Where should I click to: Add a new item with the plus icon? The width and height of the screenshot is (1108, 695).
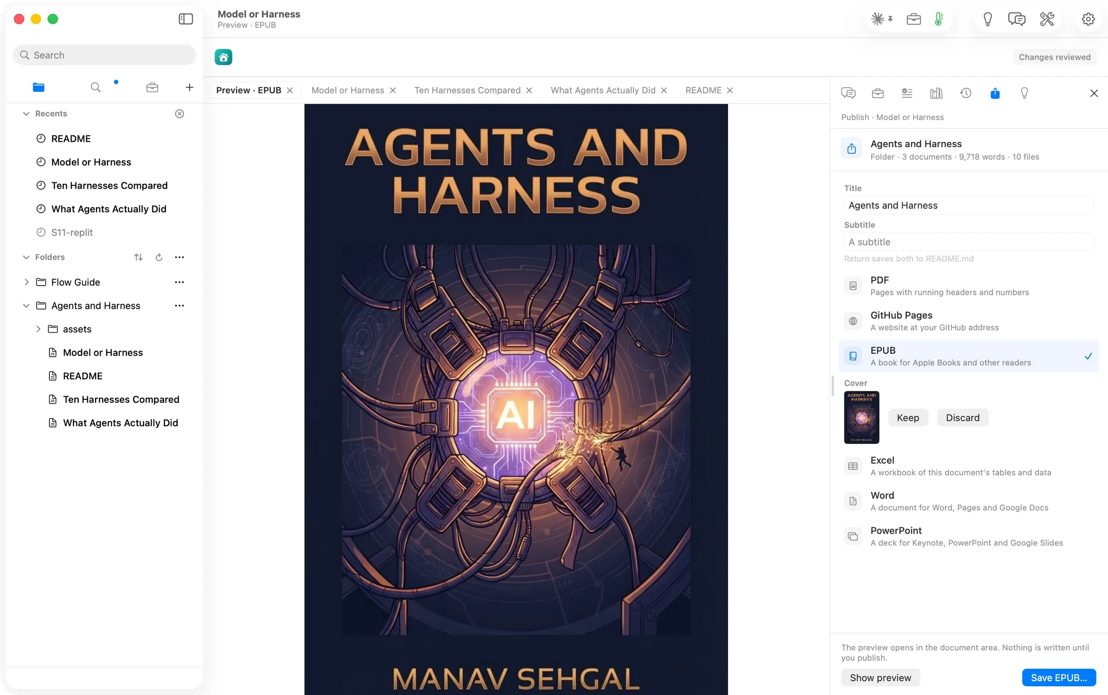coord(189,87)
